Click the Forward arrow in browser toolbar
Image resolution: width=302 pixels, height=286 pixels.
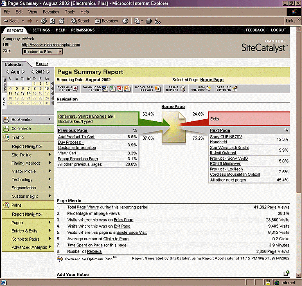(30, 21)
